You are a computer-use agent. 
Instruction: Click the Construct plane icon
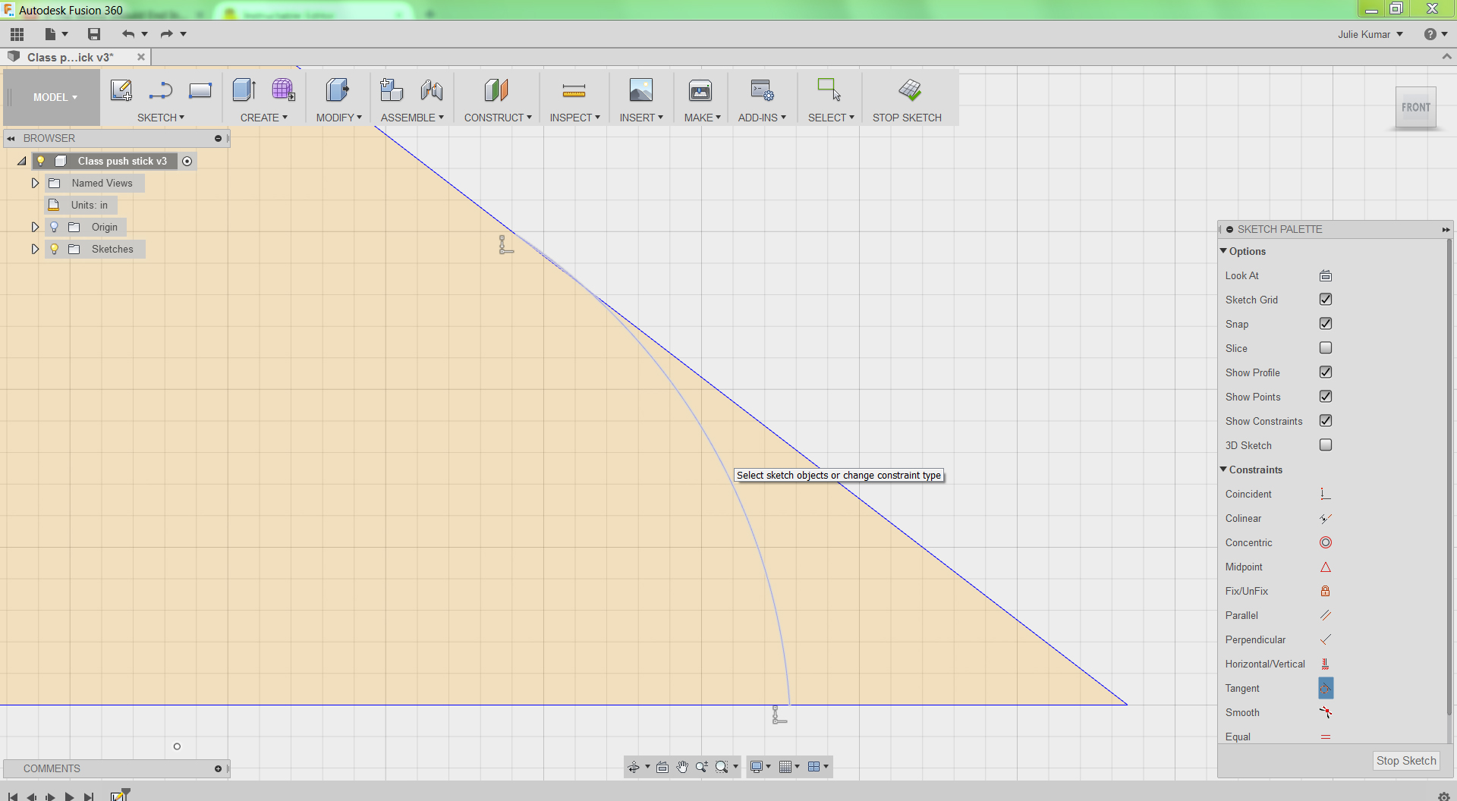click(496, 90)
